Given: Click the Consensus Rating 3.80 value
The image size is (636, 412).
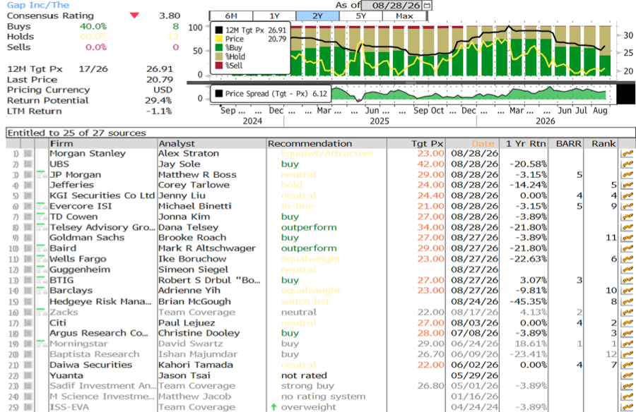Looking at the screenshot, I should (x=170, y=16).
